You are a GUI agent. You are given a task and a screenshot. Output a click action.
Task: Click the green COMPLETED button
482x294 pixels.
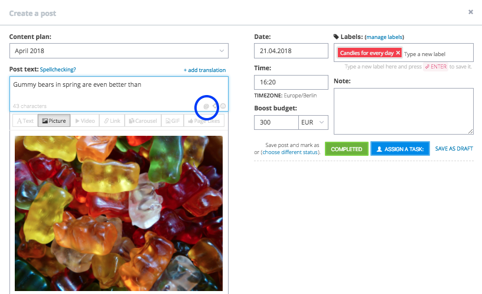click(346, 149)
